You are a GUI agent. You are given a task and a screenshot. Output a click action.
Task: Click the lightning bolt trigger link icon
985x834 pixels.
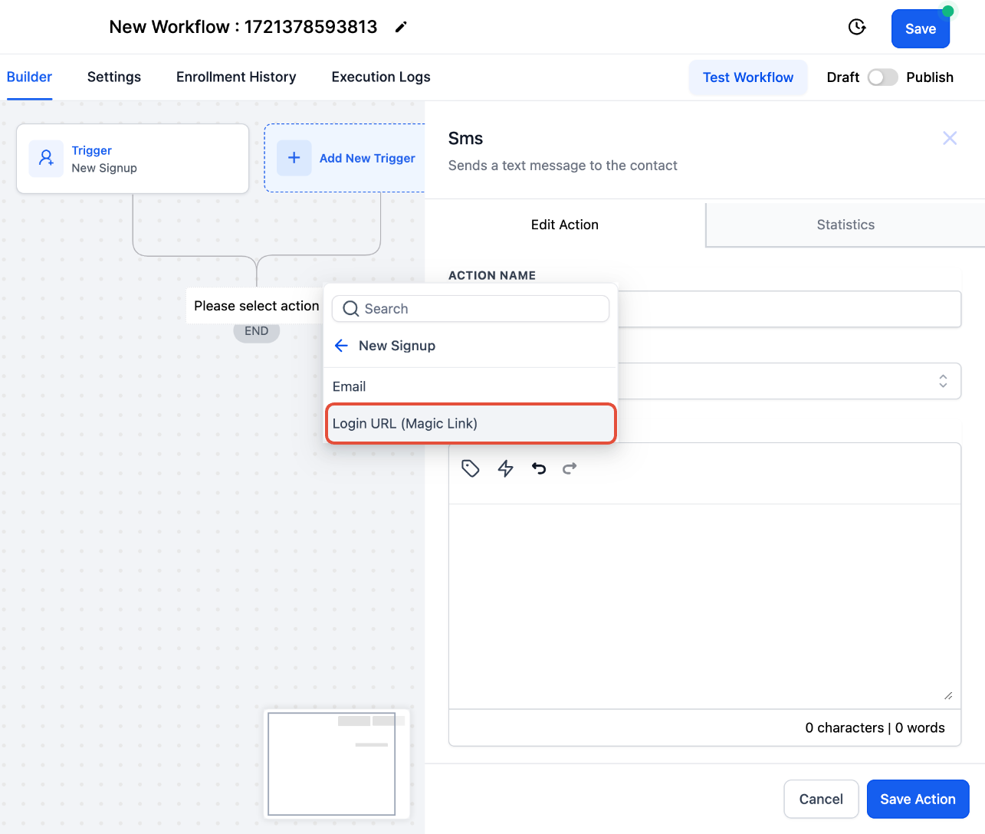point(505,468)
